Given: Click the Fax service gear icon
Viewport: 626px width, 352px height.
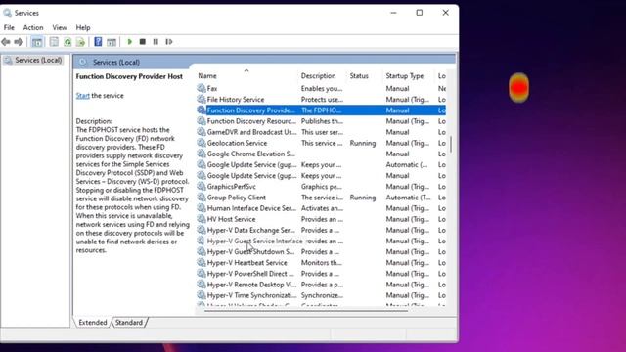Looking at the screenshot, I should [201, 88].
